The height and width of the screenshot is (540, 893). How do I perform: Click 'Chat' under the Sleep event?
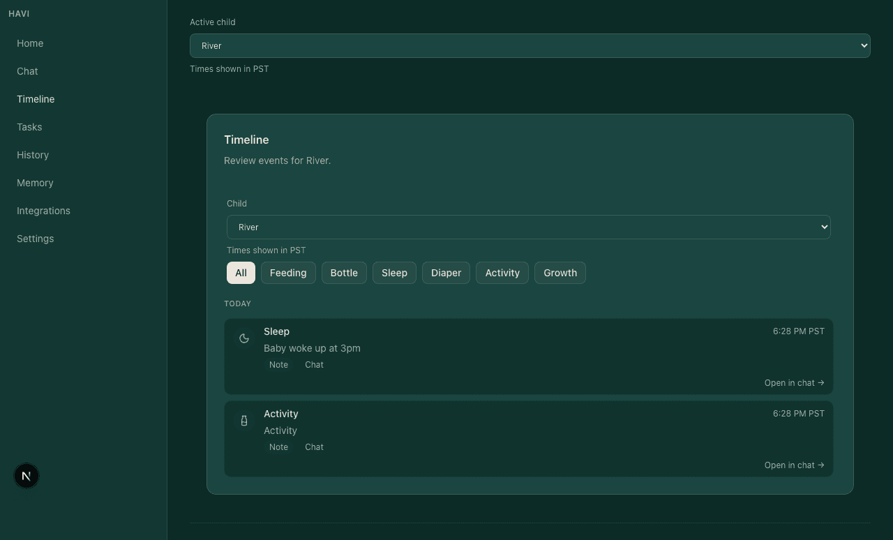pos(314,364)
